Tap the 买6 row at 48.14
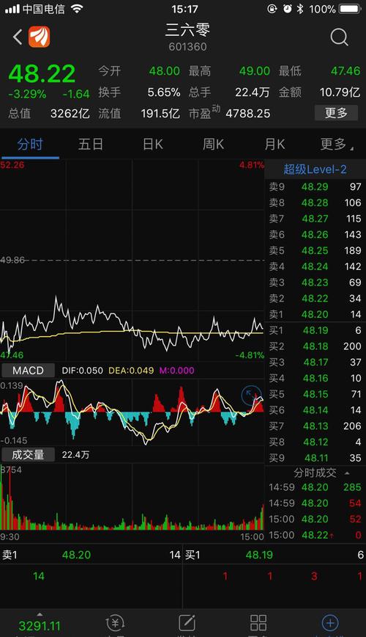 (315, 410)
